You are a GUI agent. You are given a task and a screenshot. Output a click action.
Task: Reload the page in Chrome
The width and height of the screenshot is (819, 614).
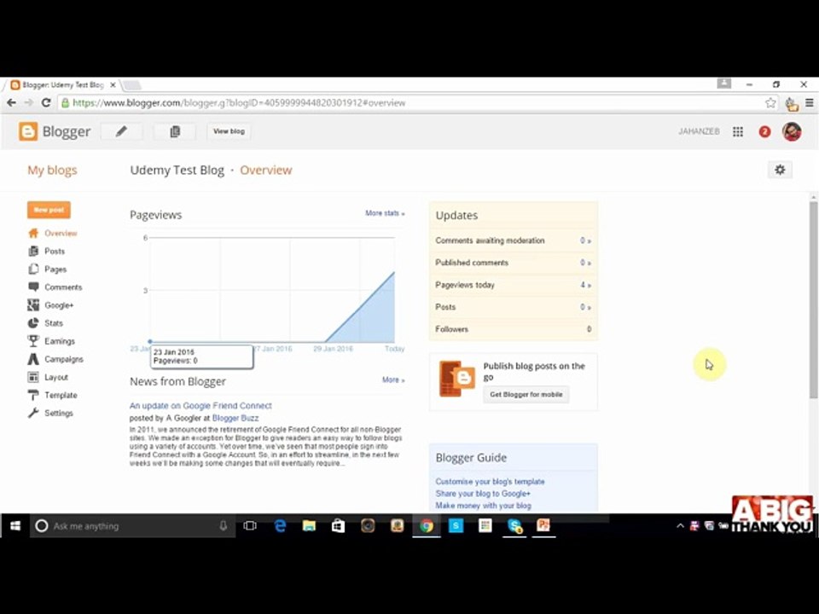click(x=46, y=103)
